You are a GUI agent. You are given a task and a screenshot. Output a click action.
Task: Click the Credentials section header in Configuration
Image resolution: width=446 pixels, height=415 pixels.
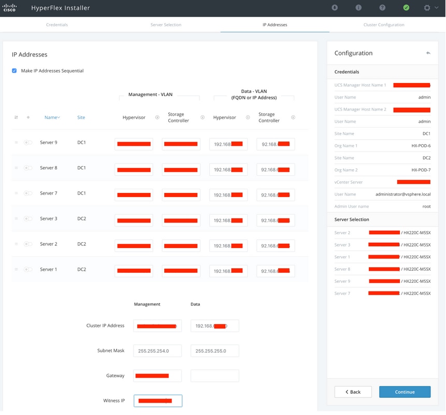(x=347, y=72)
